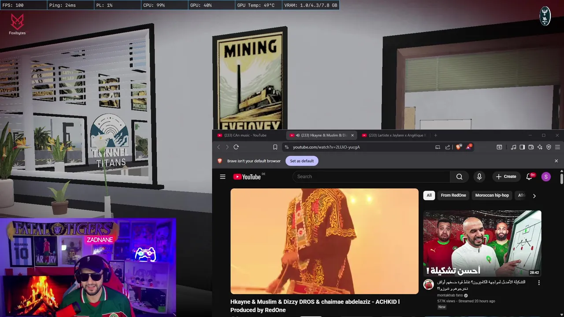
Task: Focus the YouTube search field
Action: point(371,177)
